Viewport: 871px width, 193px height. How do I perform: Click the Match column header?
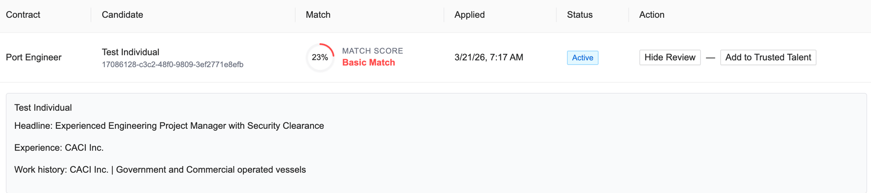(x=318, y=15)
